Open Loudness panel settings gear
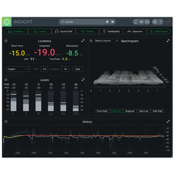 point(6,41)
